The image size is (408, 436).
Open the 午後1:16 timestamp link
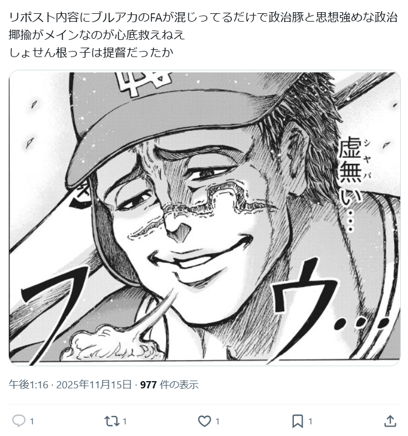(x=28, y=384)
